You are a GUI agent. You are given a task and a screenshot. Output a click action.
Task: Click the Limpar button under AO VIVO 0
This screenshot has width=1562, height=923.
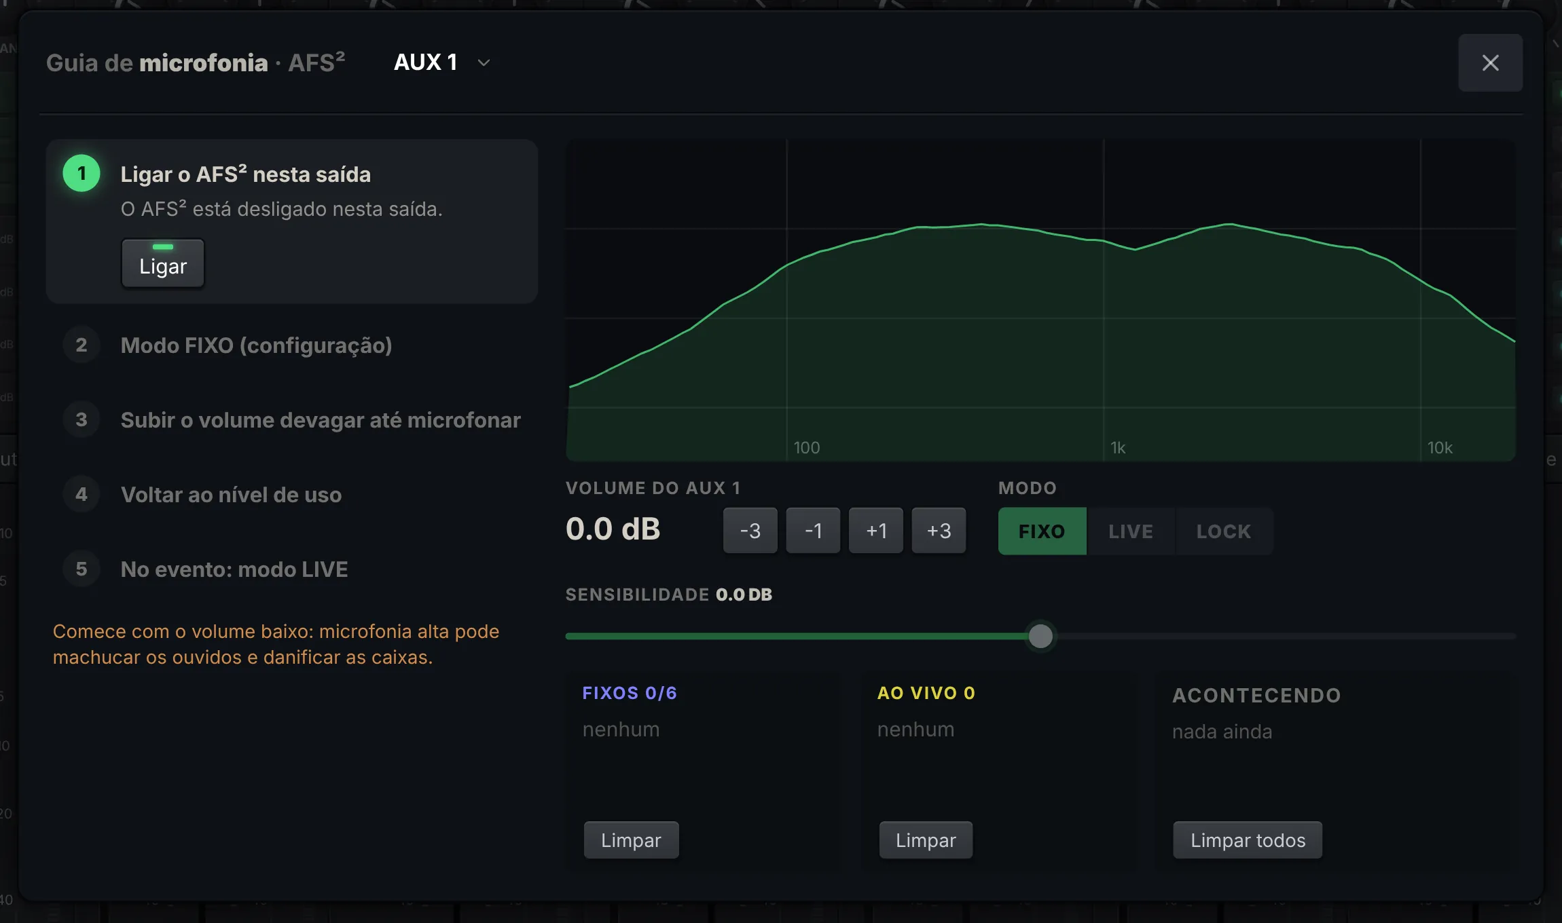click(x=926, y=840)
